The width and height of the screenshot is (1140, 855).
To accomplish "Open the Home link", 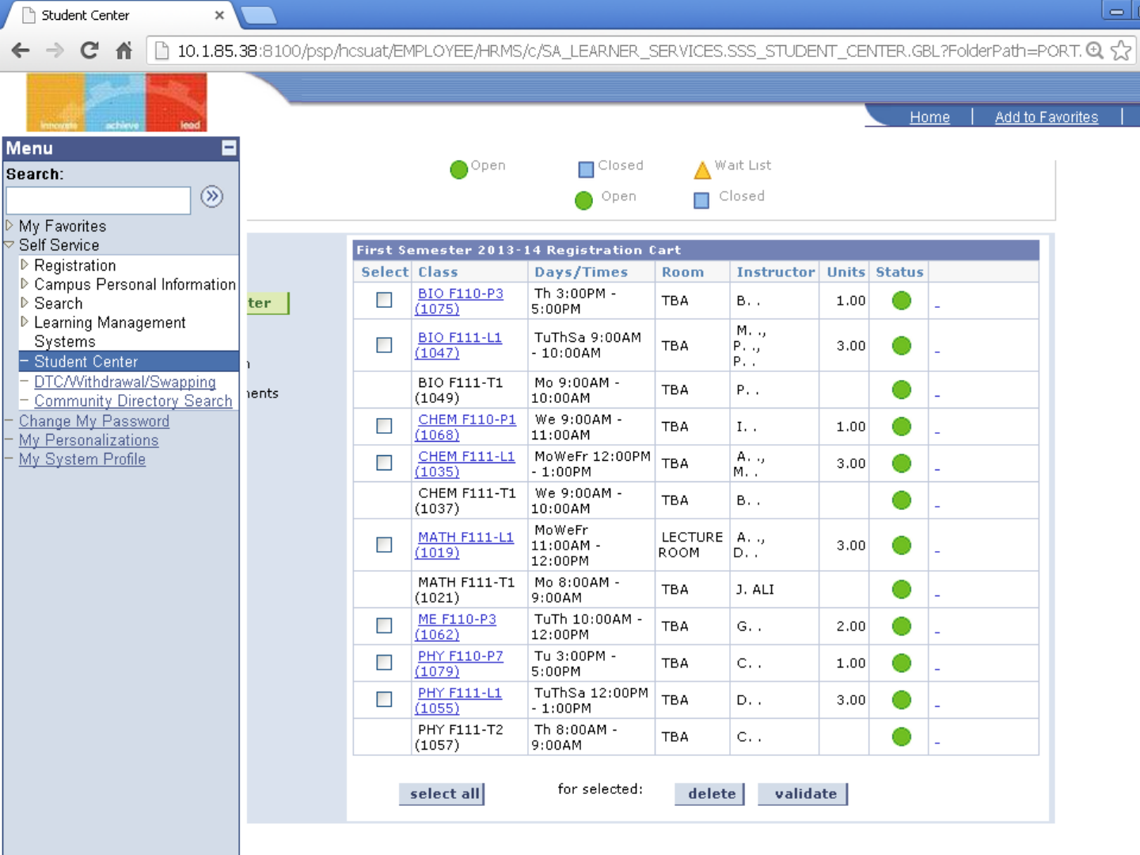I will point(929,117).
